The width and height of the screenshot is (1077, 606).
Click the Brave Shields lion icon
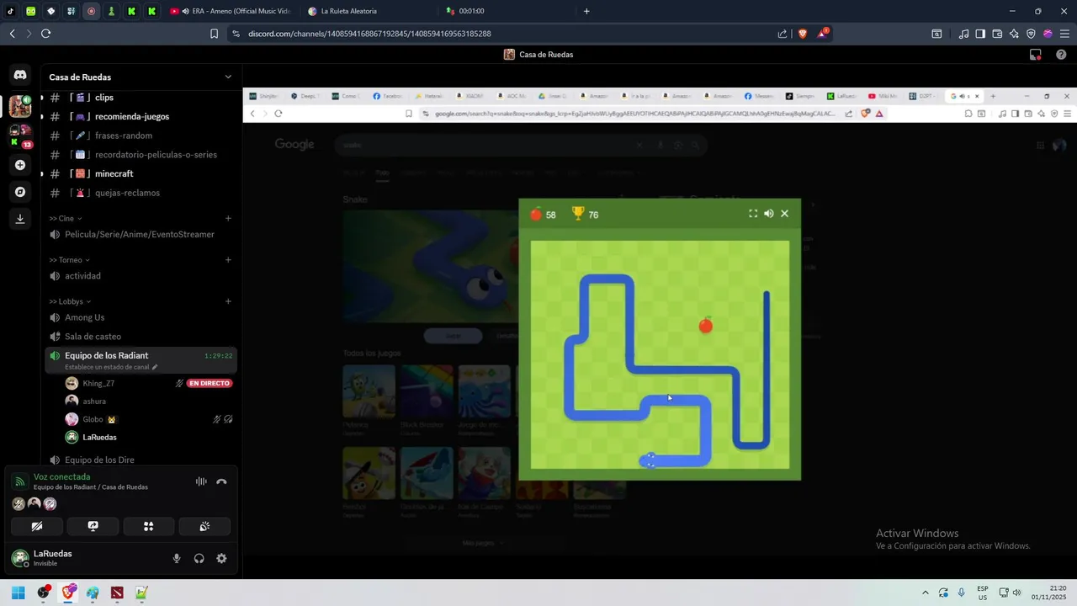point(803,34)
